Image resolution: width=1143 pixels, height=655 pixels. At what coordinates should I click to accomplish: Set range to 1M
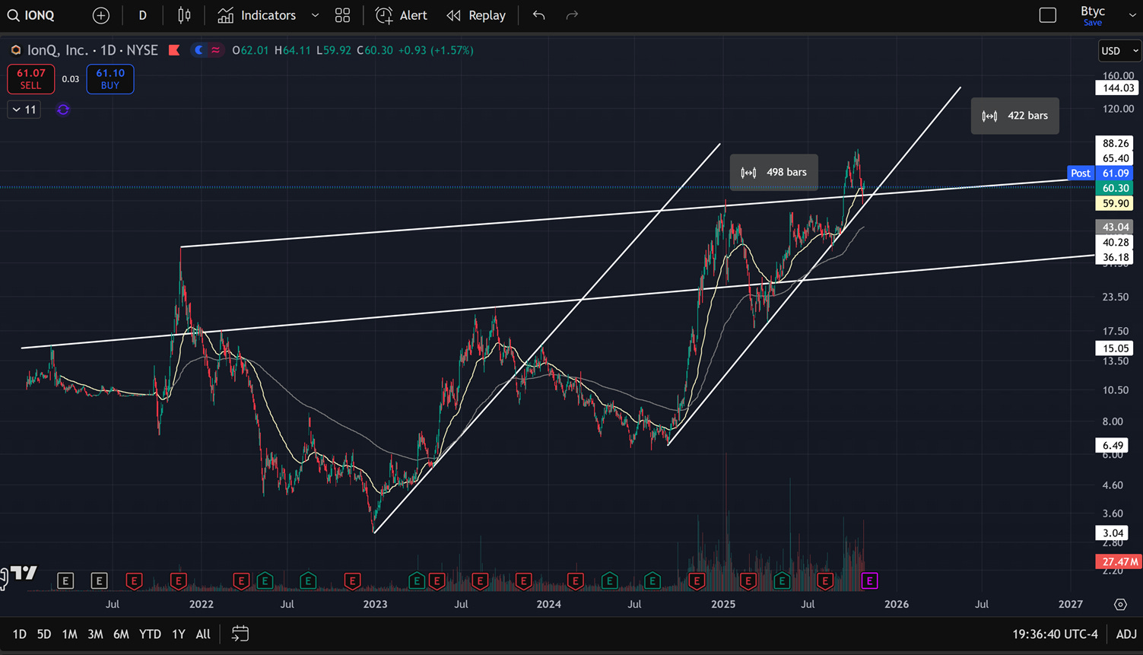pos(69,634)
